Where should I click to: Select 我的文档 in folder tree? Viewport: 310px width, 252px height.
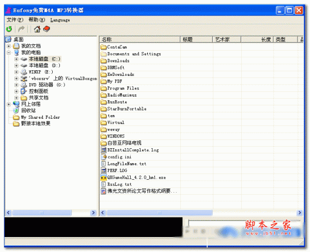pyautogui.click(x=31, y=46)
